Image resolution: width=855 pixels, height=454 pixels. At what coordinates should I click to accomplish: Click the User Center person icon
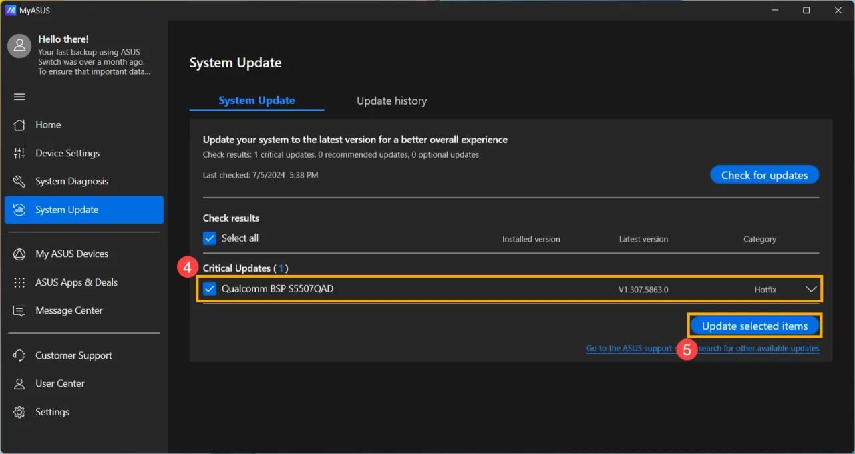pyautogui.click(x=19, y=384)
